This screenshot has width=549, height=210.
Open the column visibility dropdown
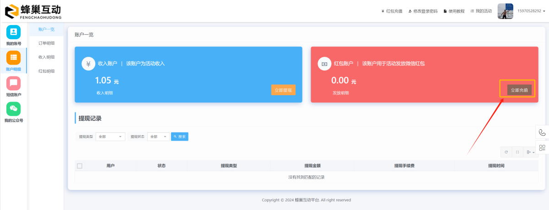point(530,152)
